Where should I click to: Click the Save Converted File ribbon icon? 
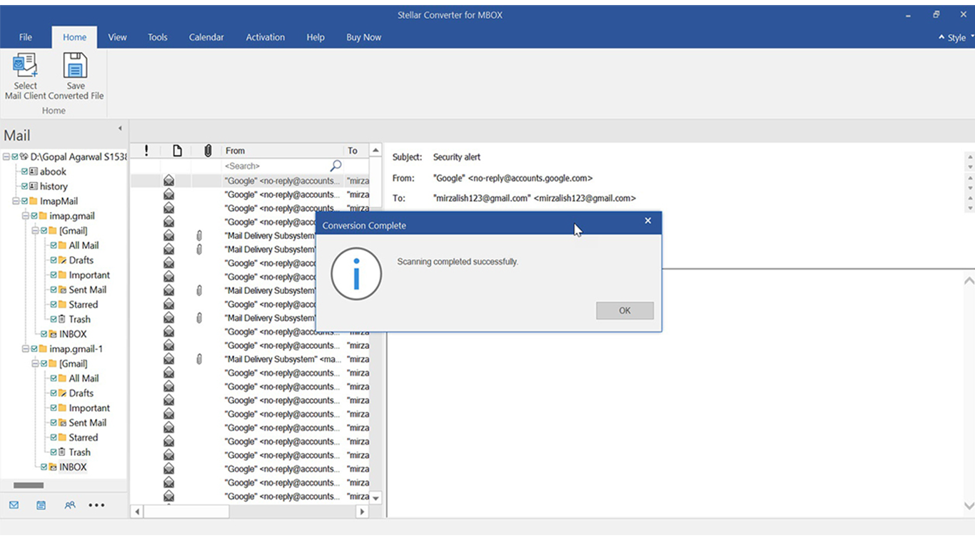click(75, 66)
